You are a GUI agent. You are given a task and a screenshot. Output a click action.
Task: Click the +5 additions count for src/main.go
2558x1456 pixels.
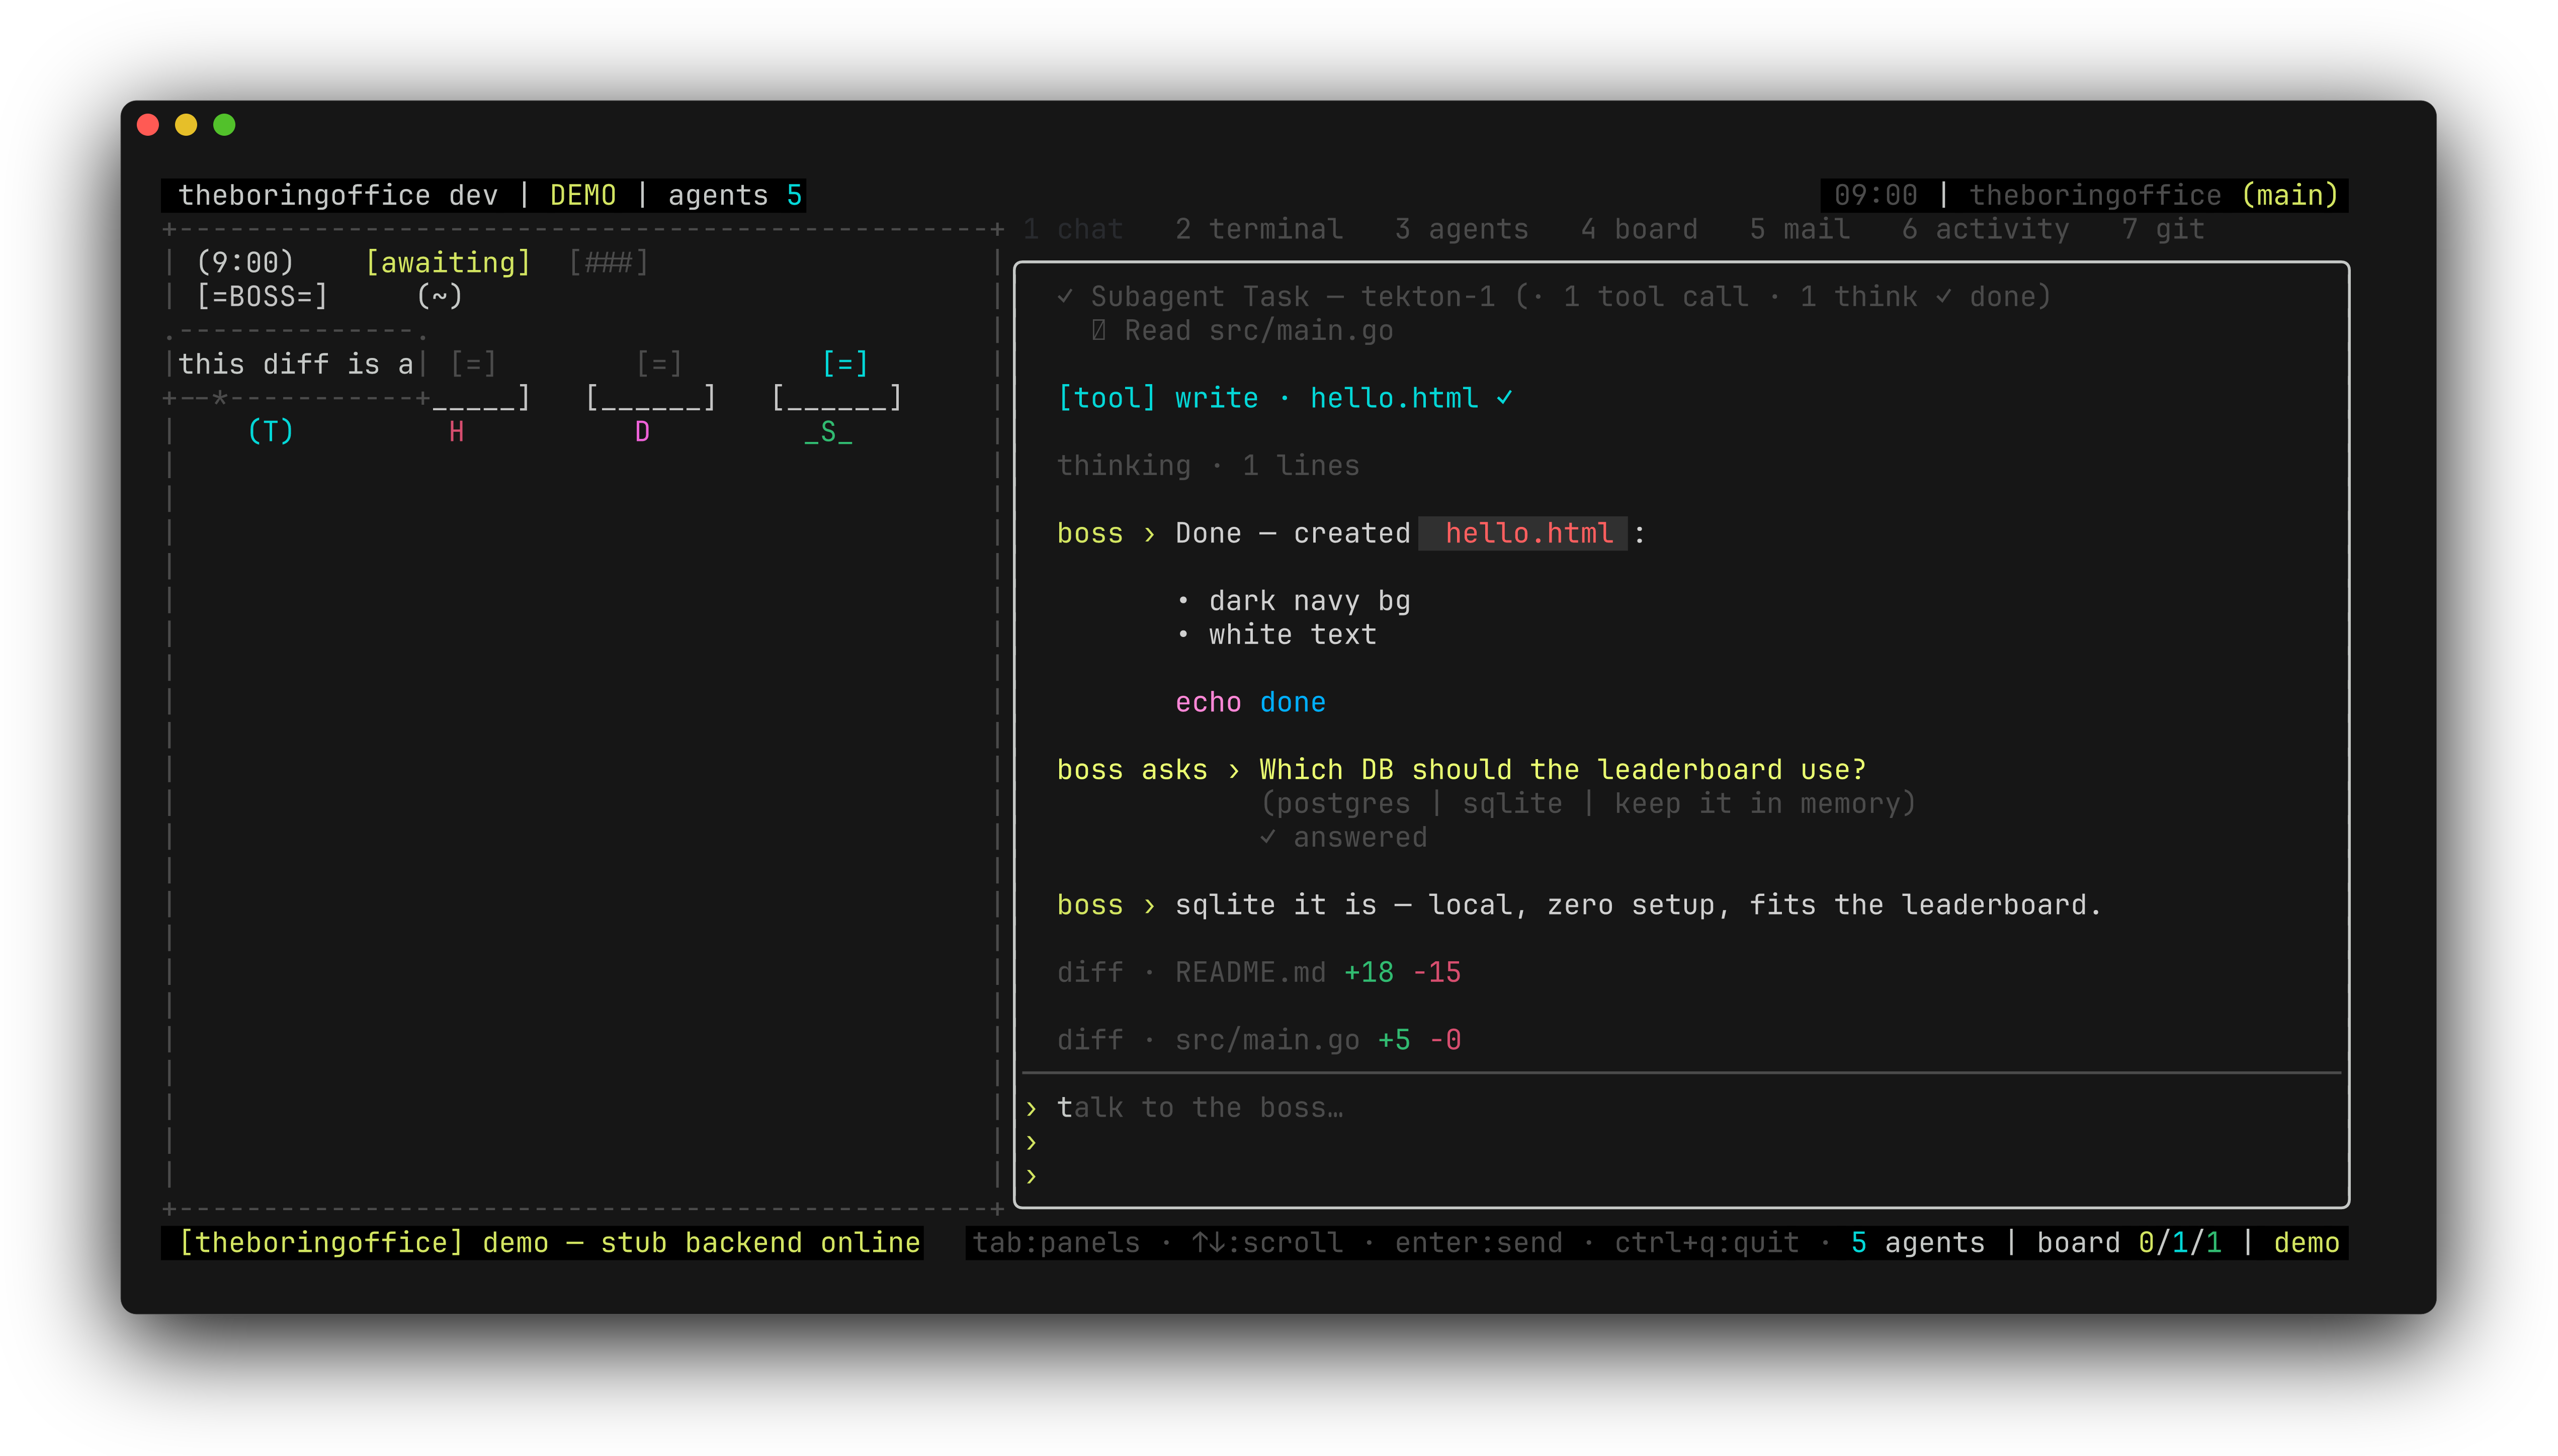1394,1040
